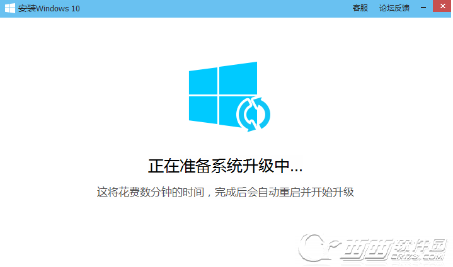The image size is (453, 267).
Task: Click the top-right pane of large Windows logo
Action: click(x=238, y=77)
